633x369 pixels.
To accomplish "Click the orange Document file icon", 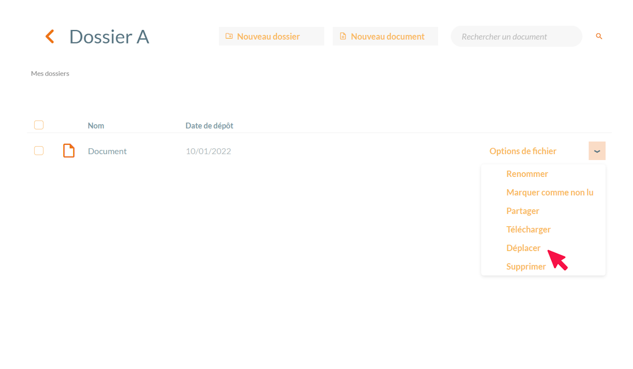I will [x=69, y=151].
